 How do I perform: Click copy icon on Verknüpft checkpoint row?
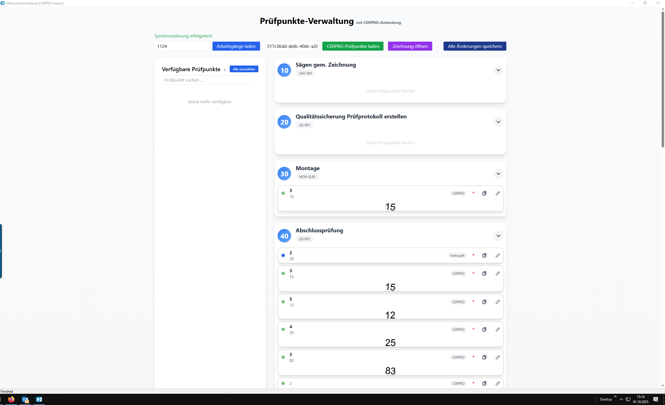[x=484, y=255]
